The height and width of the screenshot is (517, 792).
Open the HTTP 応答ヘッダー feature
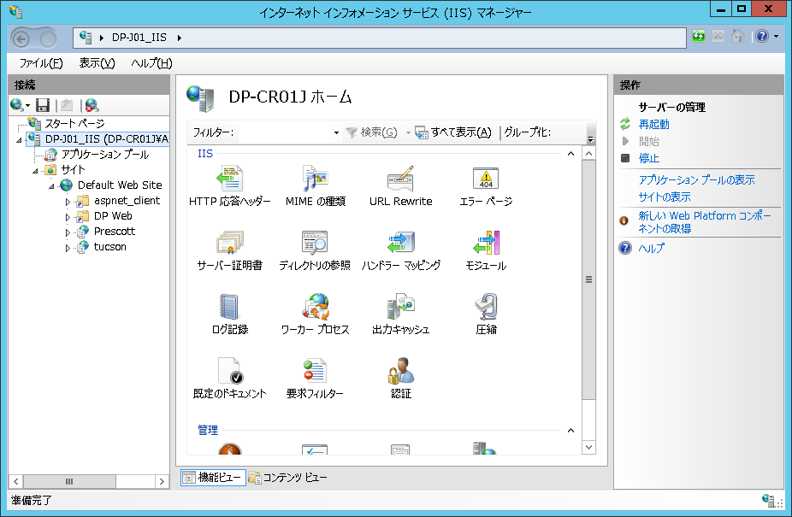(x=230, y=185)
